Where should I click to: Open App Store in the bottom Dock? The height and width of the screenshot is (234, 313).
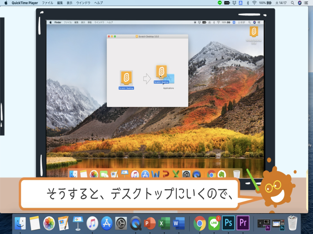106,223
